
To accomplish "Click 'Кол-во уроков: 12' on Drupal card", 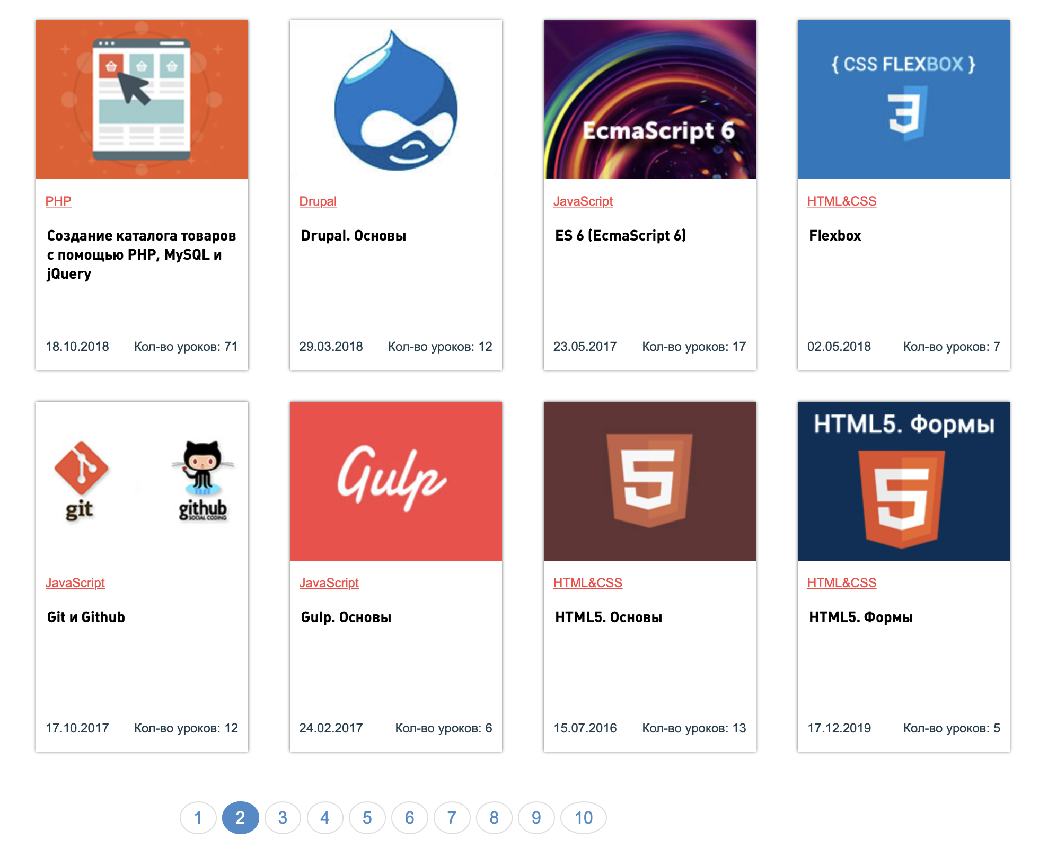I will pos(440,347).
